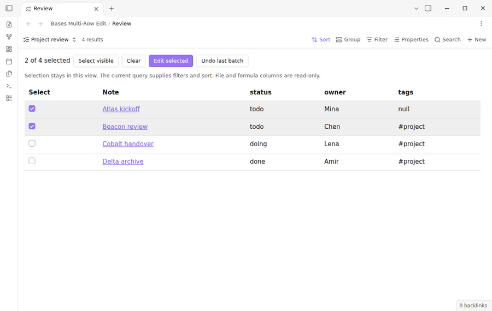492x311 pixels.
Task: Open the Atlas kickoff note link
Action: click(x=121, y=109)
